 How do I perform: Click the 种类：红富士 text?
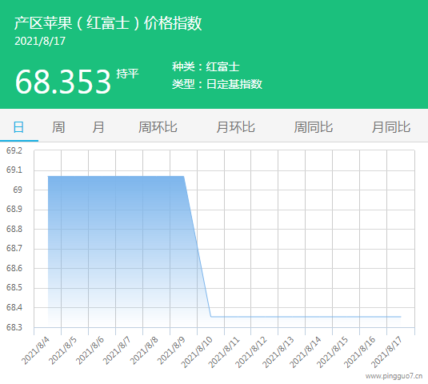click(206, 67)
